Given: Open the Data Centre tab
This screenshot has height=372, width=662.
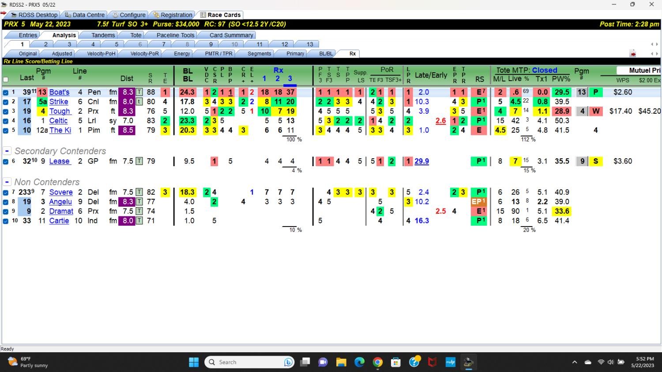Looking at the screenshot, I should [85, 15].
